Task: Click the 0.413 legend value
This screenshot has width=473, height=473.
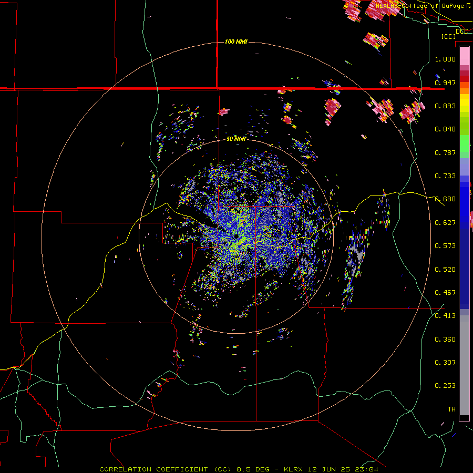Action: [x=445, y=316]
